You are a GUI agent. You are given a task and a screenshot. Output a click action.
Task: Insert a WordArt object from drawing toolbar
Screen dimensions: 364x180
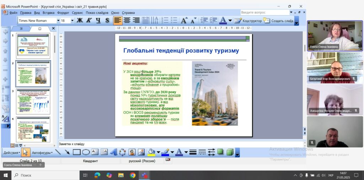tap(113, 152)
